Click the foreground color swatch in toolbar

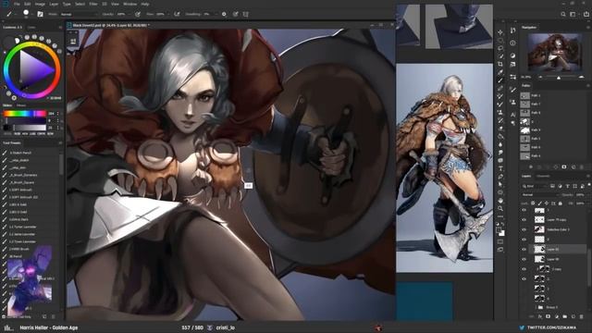[499, 229]
